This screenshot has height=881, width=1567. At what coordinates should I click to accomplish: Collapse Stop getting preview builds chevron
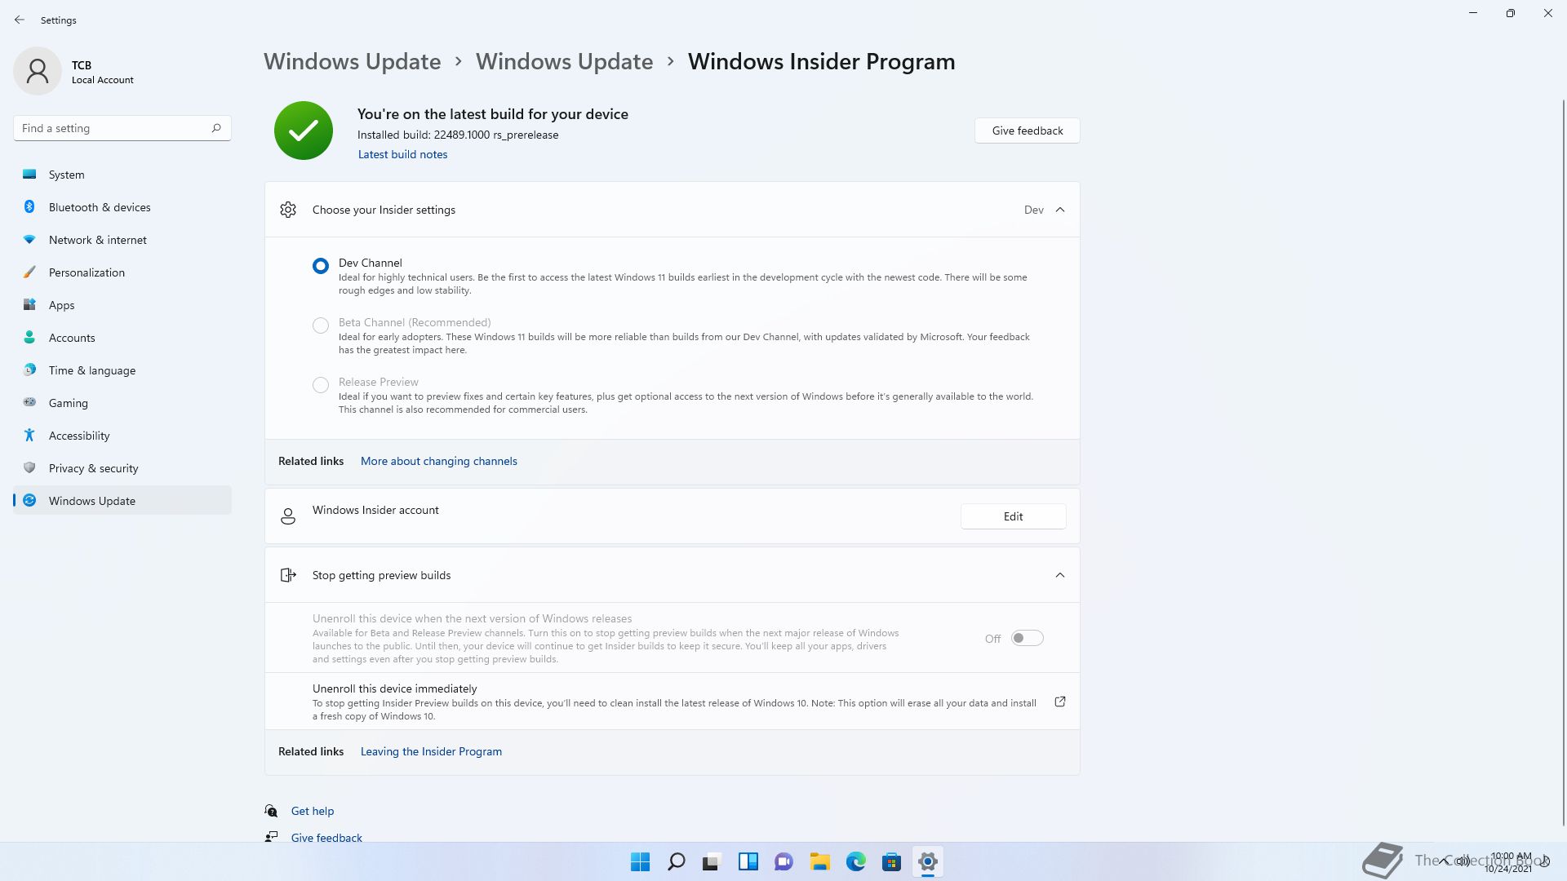pos(1060,575)
